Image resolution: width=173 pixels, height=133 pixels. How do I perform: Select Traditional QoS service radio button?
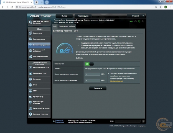click(x=86, y=68)
